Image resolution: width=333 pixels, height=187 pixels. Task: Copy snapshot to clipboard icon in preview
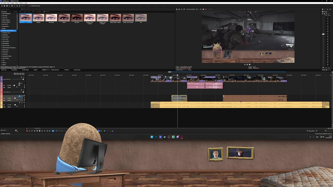point(201,9)
